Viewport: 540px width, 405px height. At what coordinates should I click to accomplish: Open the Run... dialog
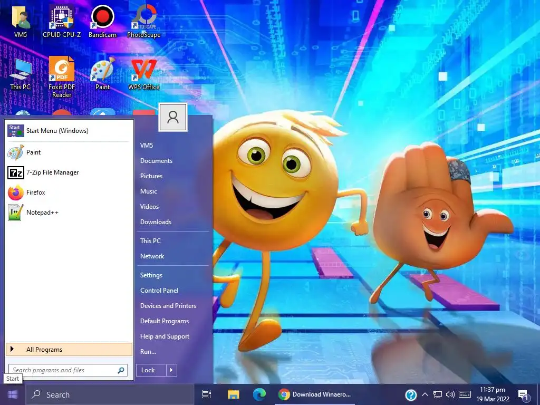coord(148,352)
